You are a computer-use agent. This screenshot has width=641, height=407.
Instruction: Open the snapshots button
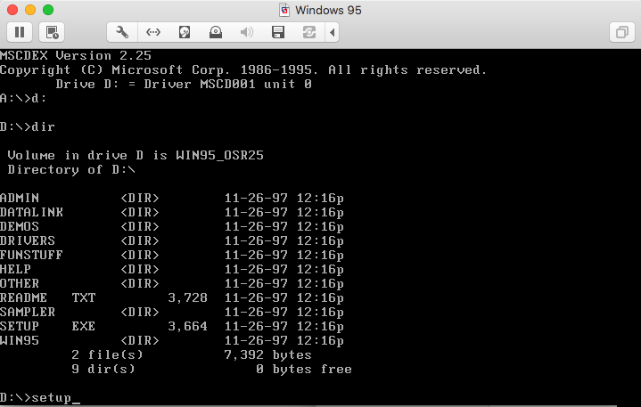[53, 32]
